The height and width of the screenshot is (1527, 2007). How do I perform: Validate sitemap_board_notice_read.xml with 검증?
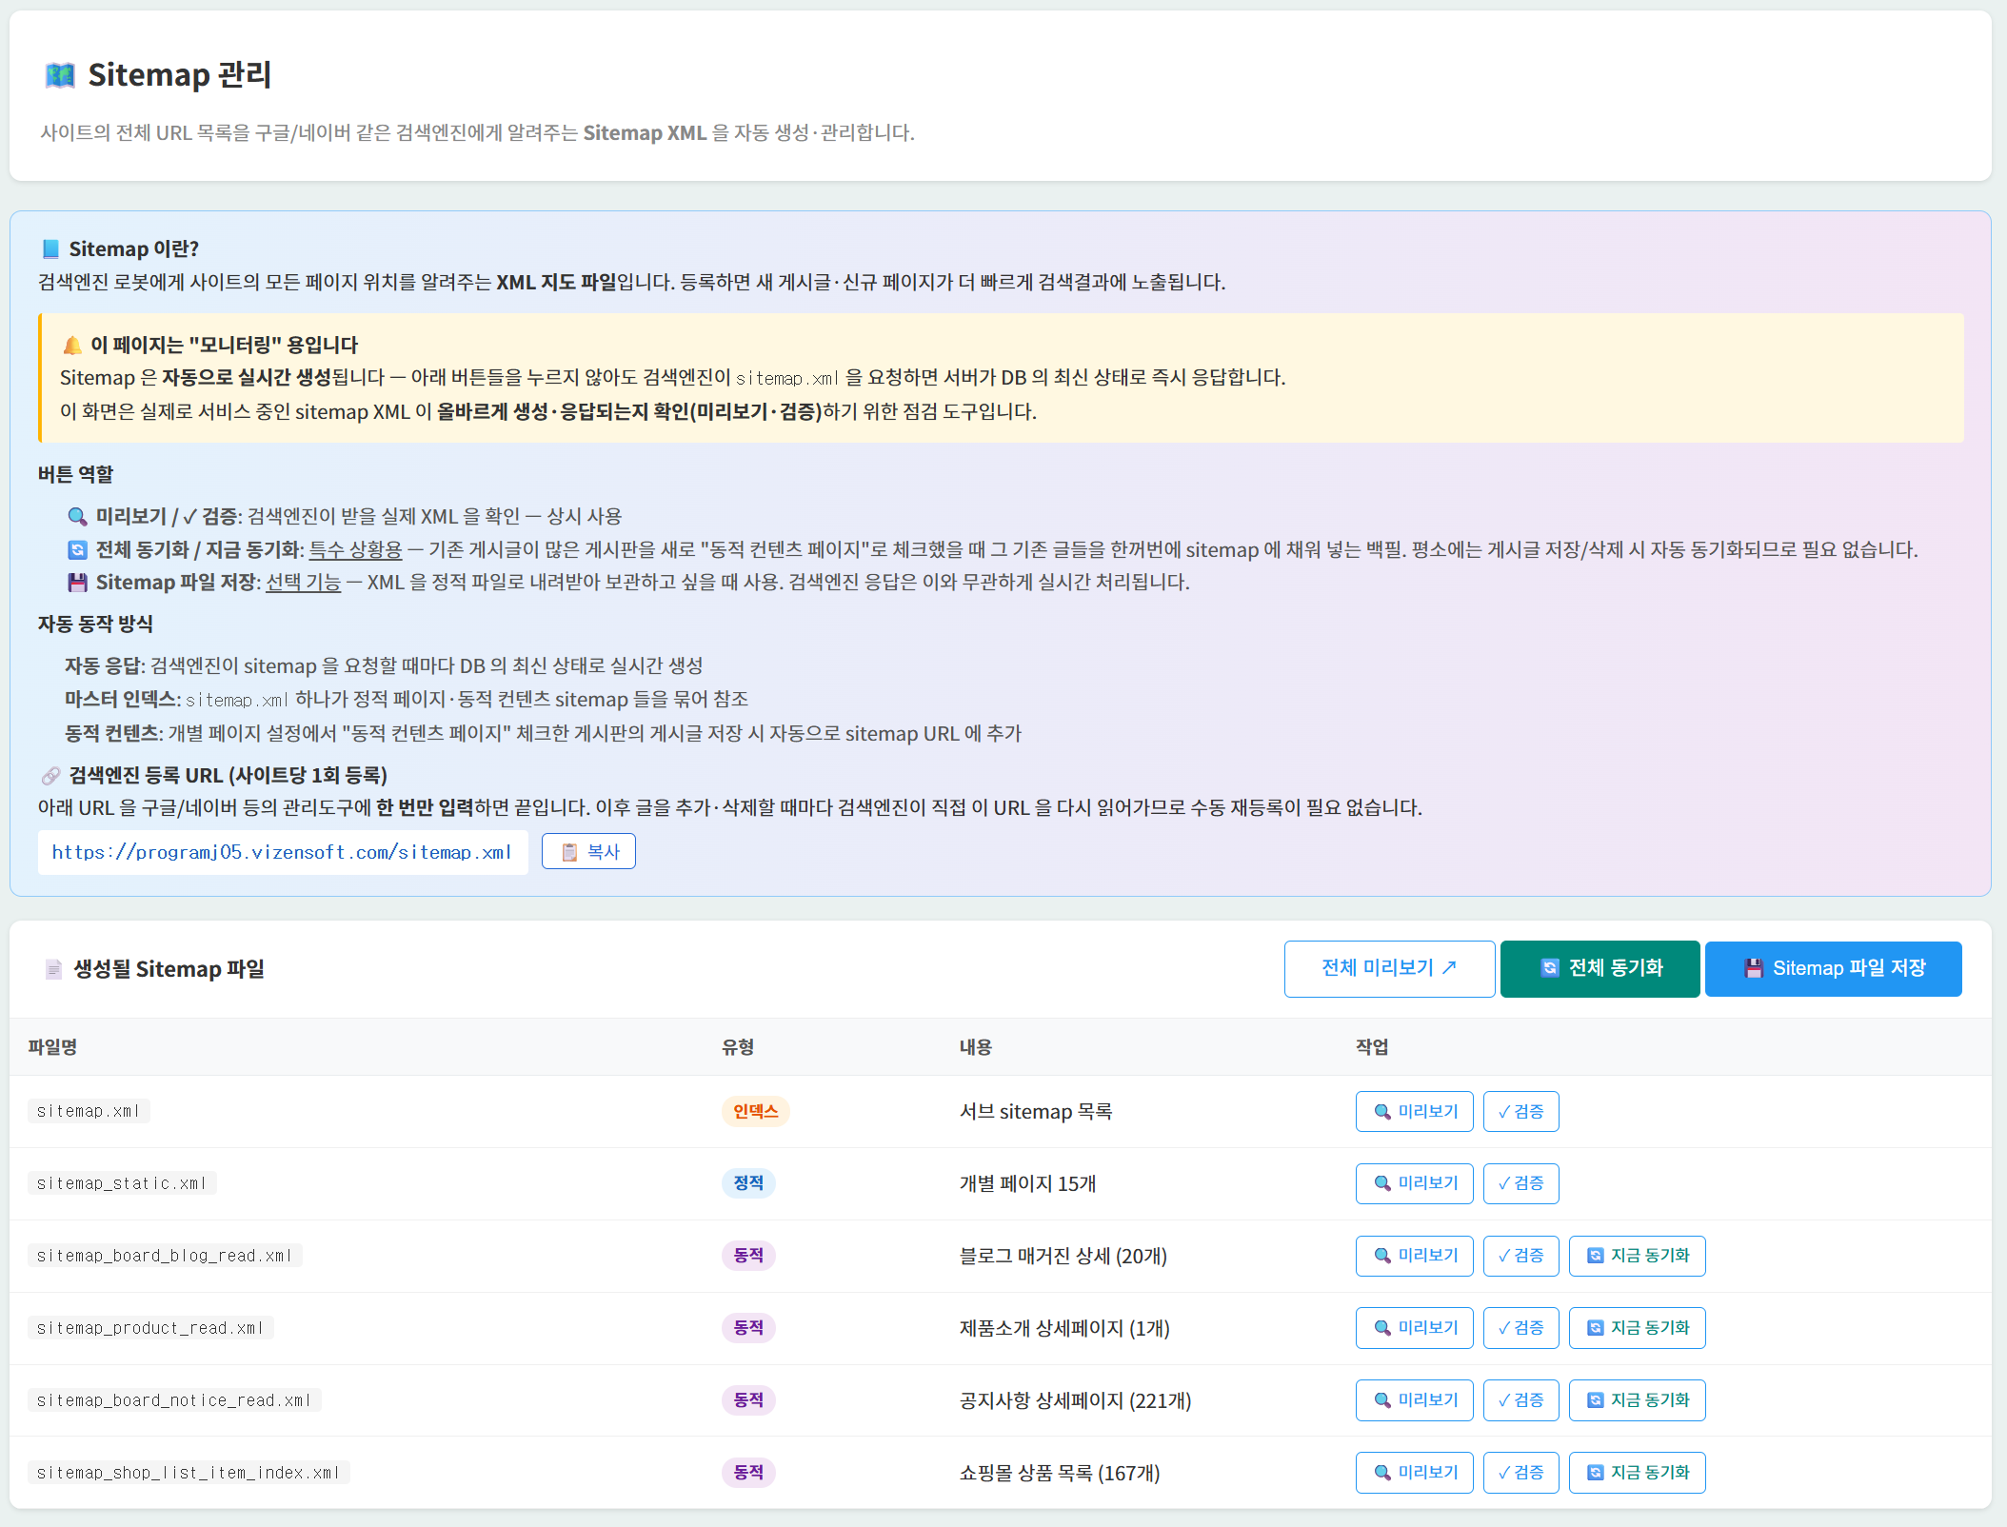click(x=1520, y=1400)
